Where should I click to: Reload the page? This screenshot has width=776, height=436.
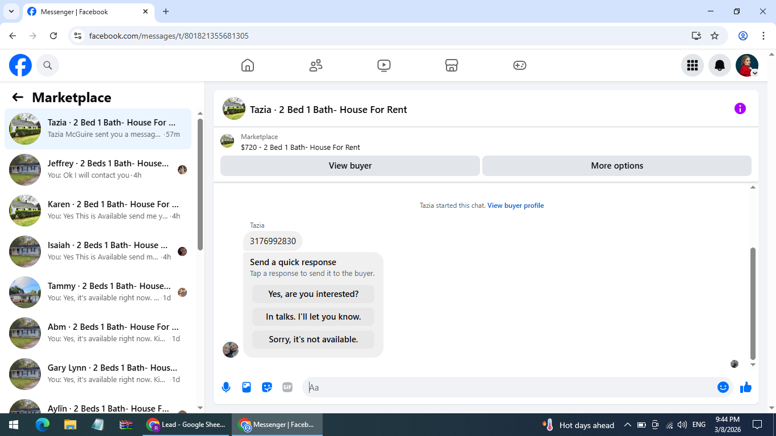pos(53,36)
